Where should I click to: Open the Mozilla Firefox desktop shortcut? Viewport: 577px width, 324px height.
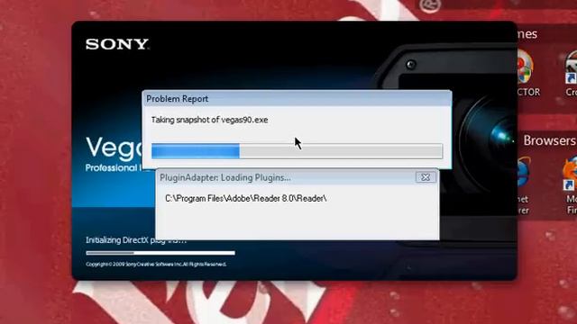[x=571, y=175]
